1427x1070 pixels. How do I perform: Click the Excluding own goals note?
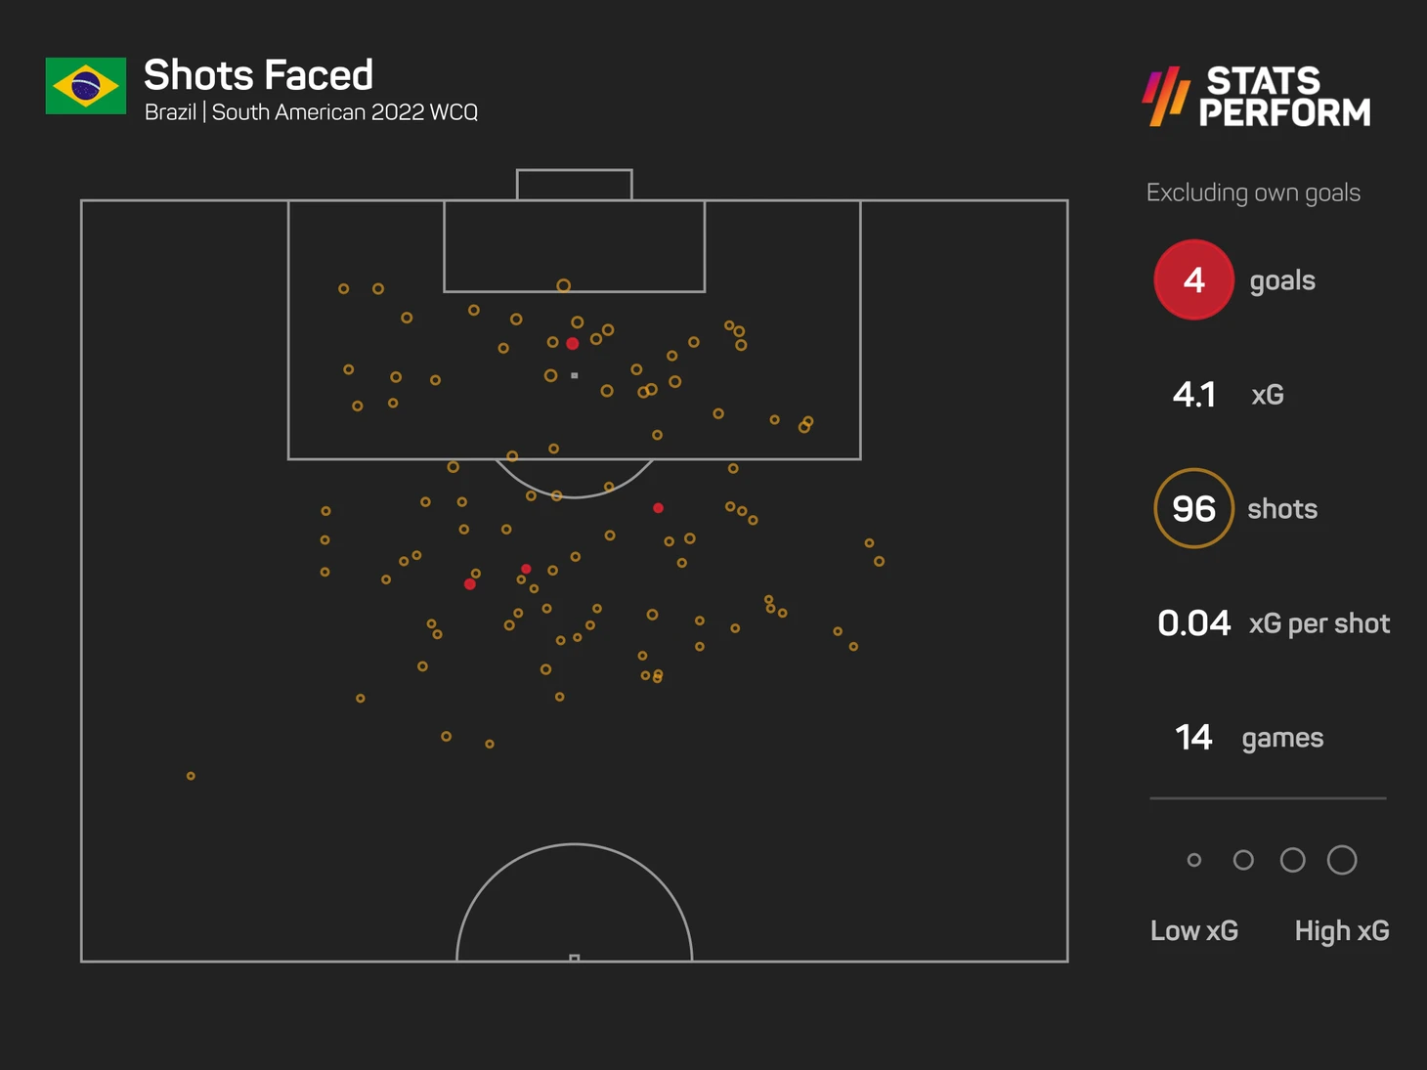[x=1253, y=193]
